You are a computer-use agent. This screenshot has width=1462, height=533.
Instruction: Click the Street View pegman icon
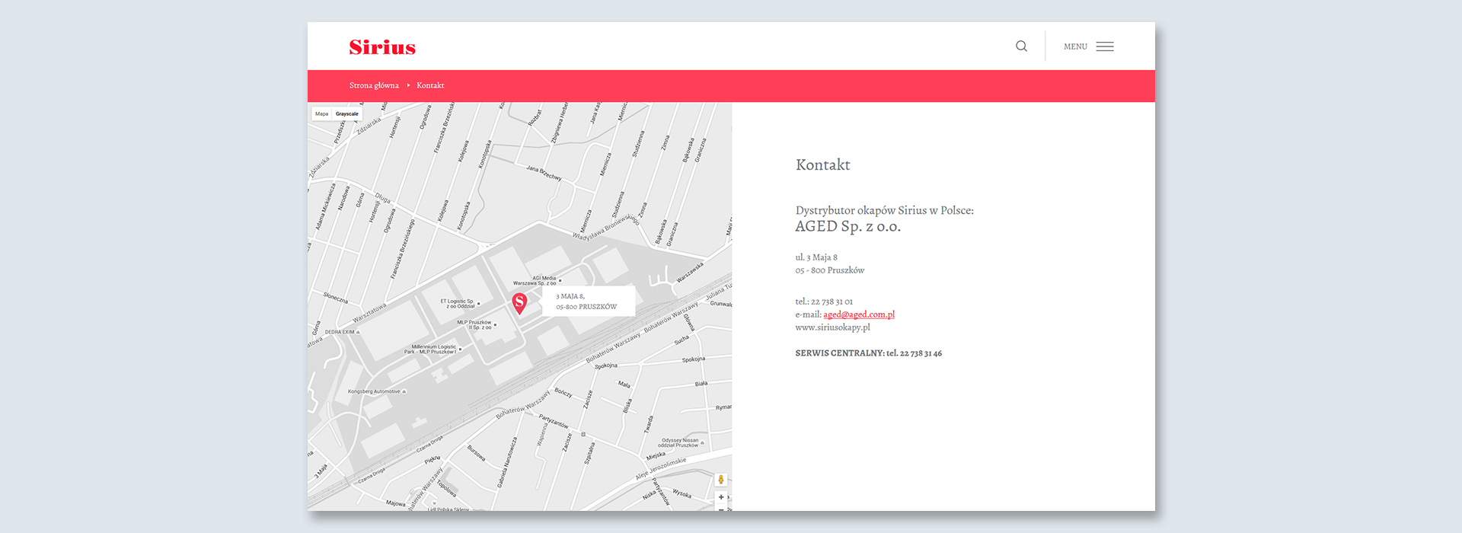pos(721,480)
